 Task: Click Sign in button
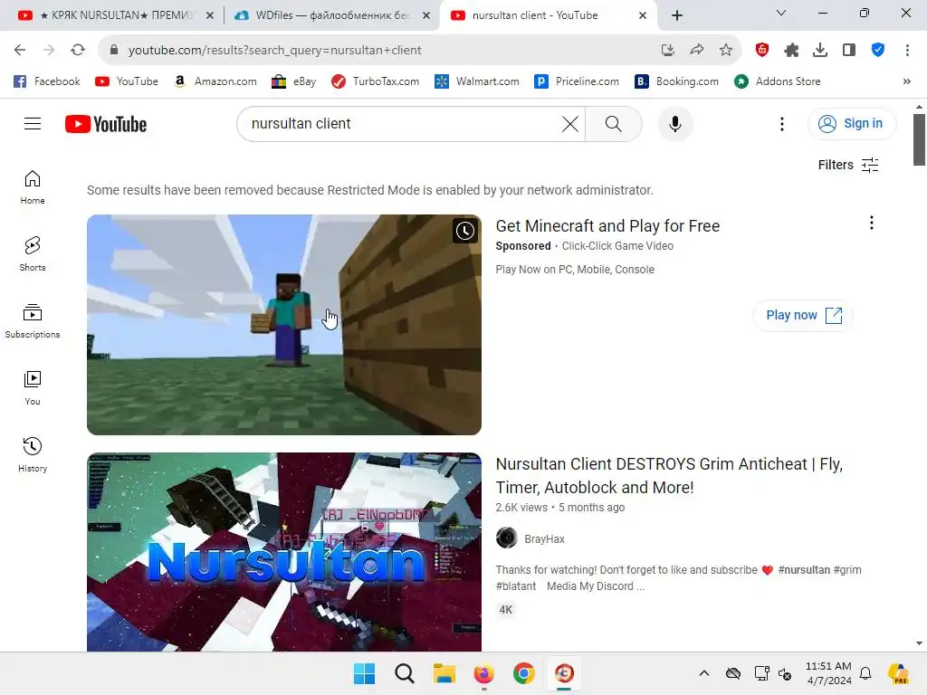coord(851,123)
